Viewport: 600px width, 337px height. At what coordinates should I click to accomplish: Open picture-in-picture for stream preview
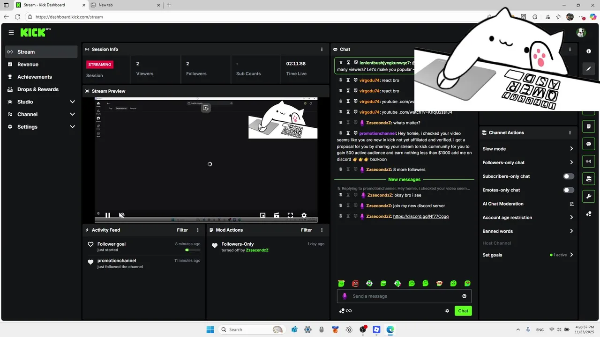click(263, 215)
